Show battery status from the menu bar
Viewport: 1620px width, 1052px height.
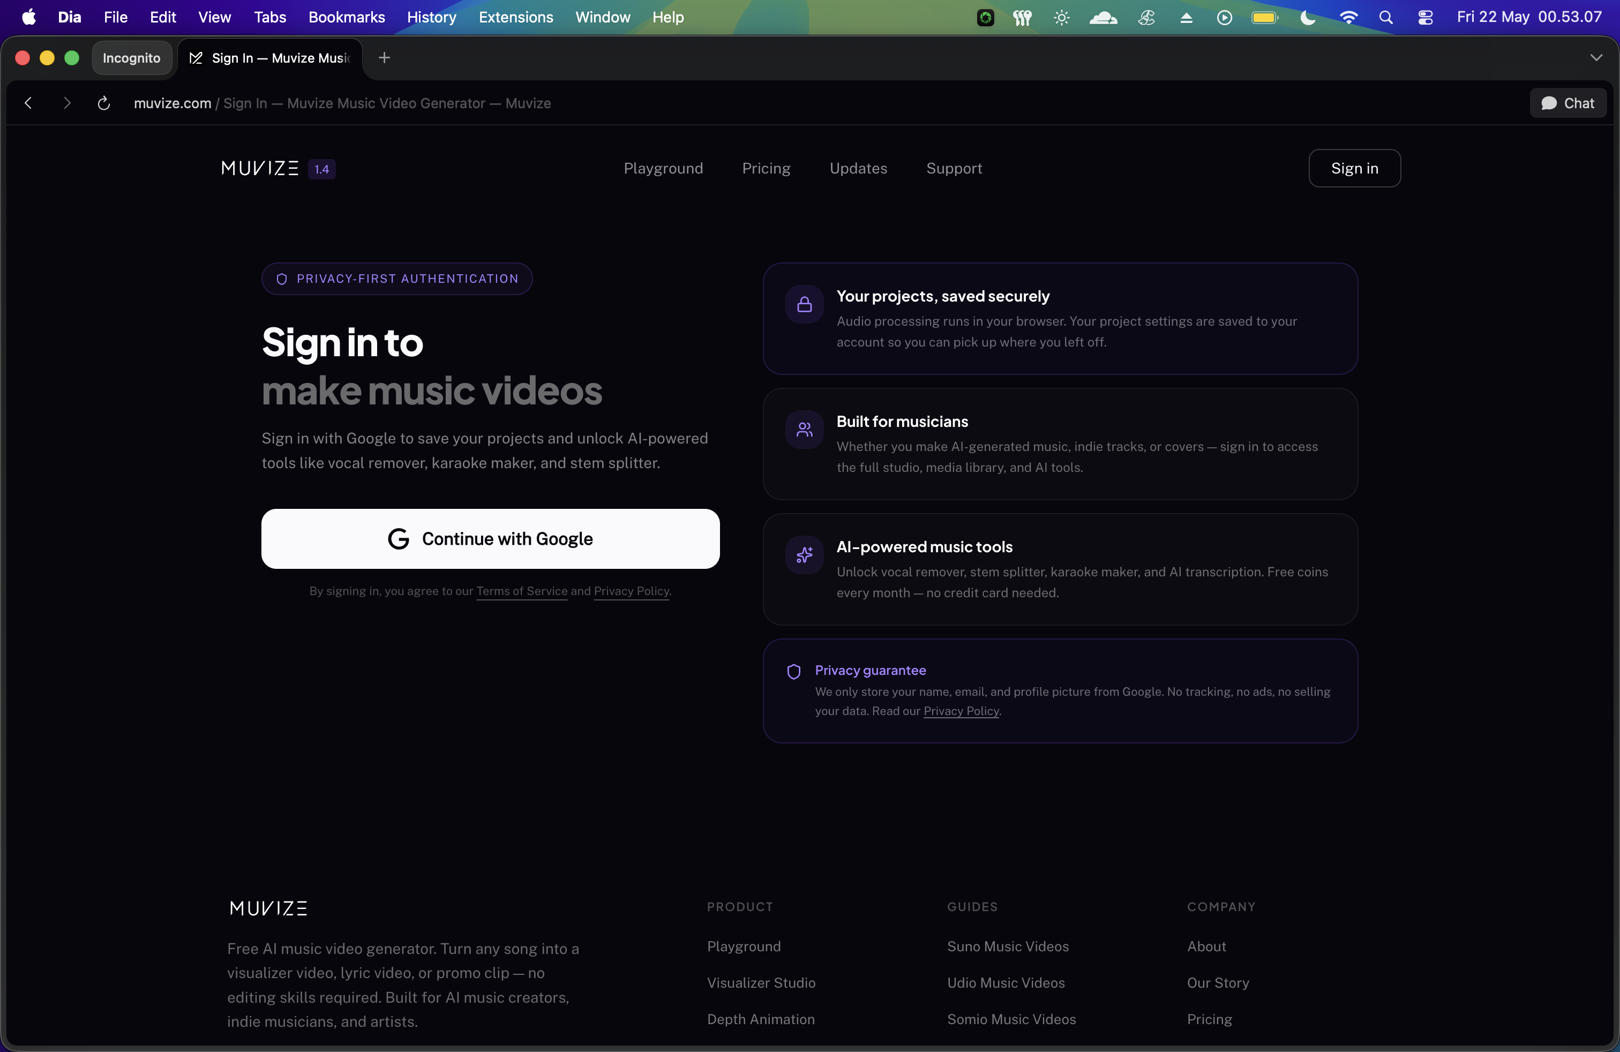click(x=1265, y=18)
